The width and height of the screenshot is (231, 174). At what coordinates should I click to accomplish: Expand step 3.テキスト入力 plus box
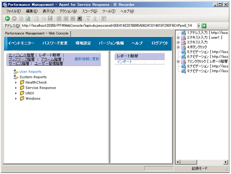click(178, 42)
